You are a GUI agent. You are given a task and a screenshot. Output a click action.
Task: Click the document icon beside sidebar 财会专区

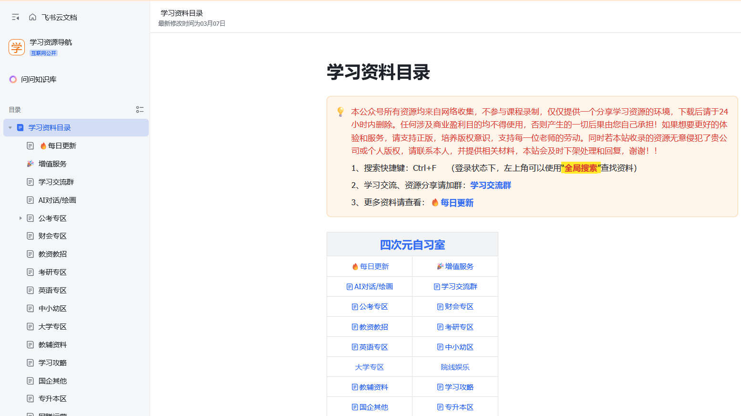(x=30, y=236)
